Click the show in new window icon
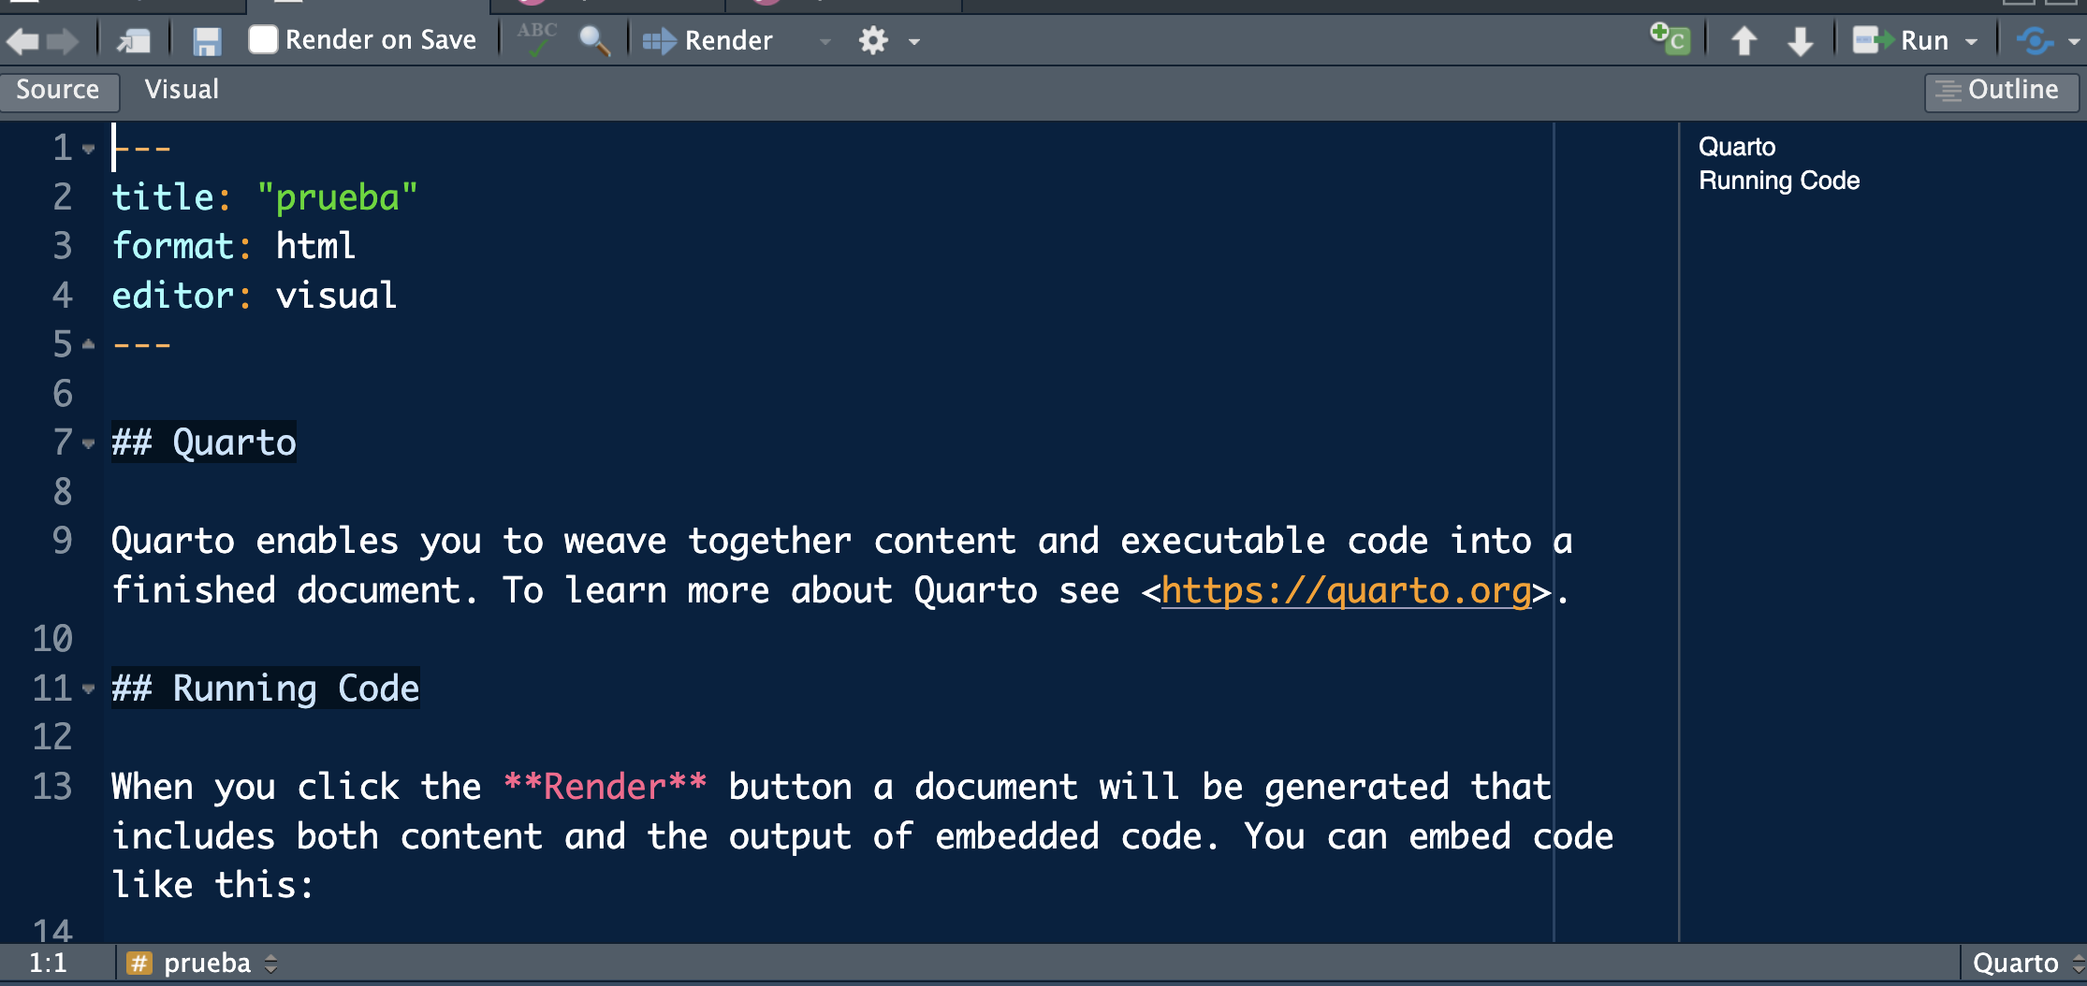Viewport: 2087px width, 986px height. point(134,41)
